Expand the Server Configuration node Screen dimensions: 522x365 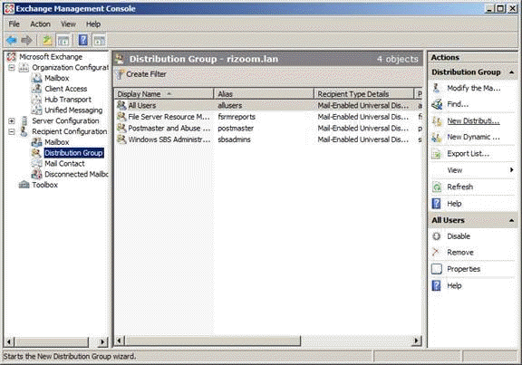point(12,120)
